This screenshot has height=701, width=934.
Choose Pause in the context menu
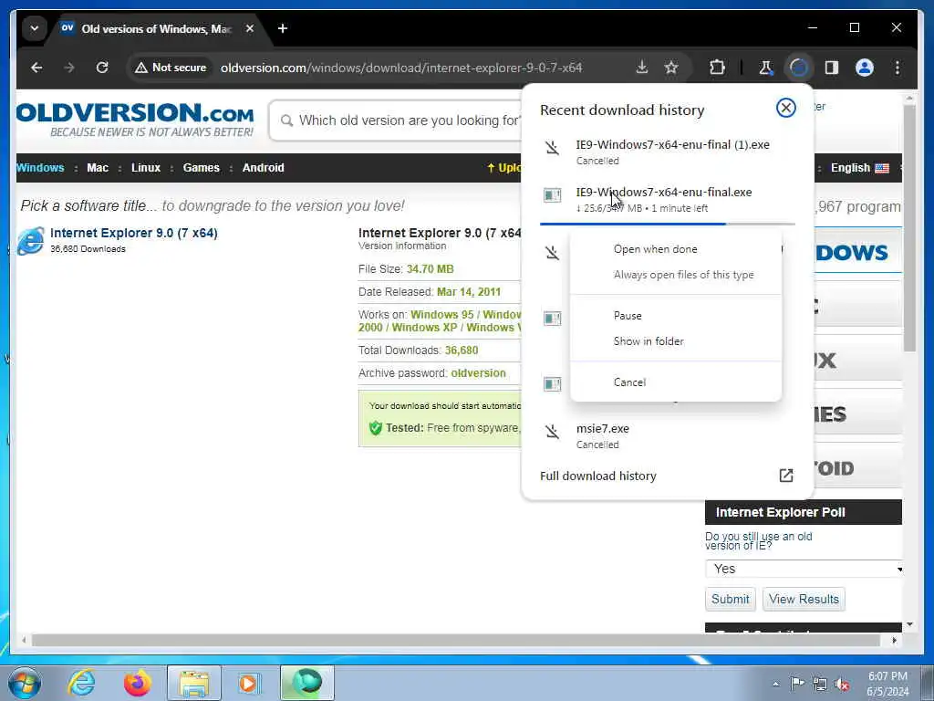coord(628,316)
